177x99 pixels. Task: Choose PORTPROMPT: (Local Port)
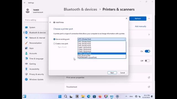[102, 57]
